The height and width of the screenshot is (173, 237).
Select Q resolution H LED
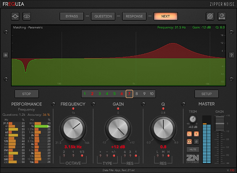(x=168, y=156)
